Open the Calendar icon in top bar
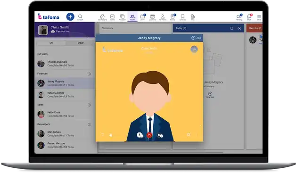The width and height of the screenshot is (297, 173). click(152, 17)
